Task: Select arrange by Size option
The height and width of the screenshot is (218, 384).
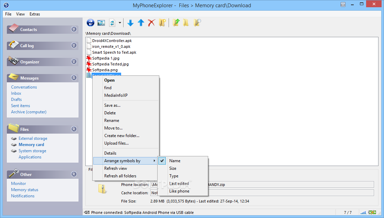Action: coord(183,168)
